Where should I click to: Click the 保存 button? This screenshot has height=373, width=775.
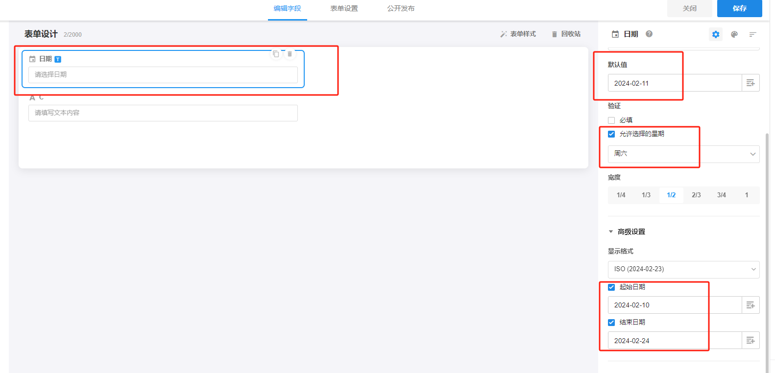pyautogui.click(x=740, y=8)
